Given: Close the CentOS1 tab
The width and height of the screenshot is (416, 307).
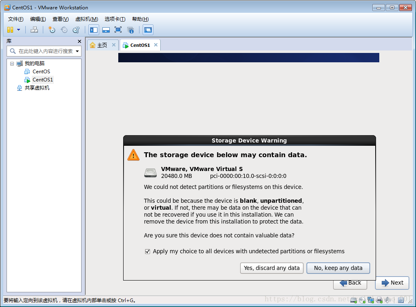Looking at the screenshot, I should [156, 45].
